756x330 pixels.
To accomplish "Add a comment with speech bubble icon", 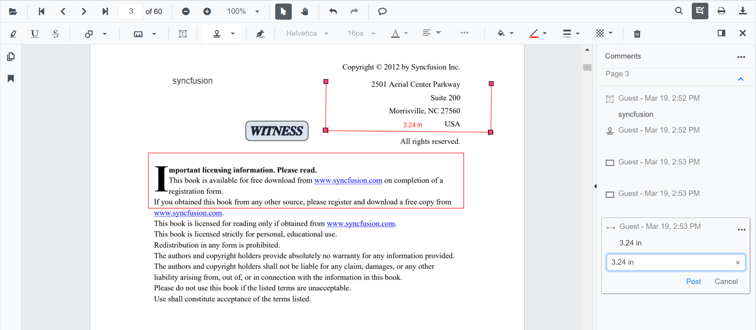I will tap(382, 11).
